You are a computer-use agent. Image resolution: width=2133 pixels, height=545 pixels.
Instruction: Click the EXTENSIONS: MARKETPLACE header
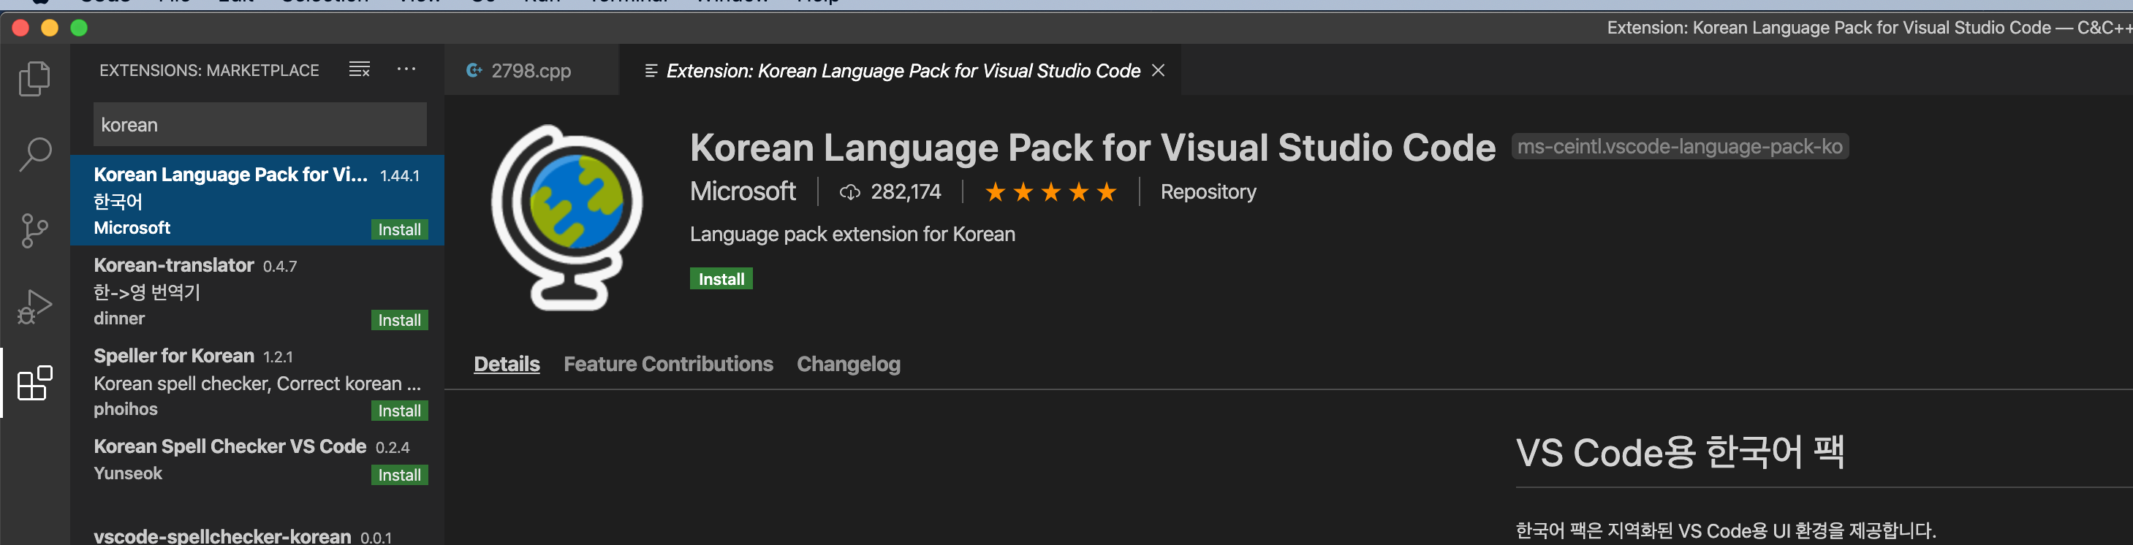coord(208,70)
